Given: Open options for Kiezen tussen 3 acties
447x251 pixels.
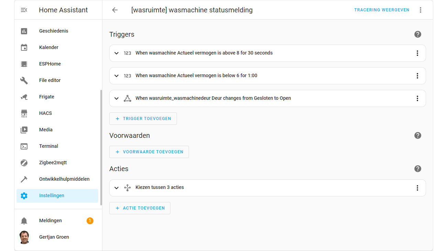Looking at the screenshot, I should click(x=417, y=188).
